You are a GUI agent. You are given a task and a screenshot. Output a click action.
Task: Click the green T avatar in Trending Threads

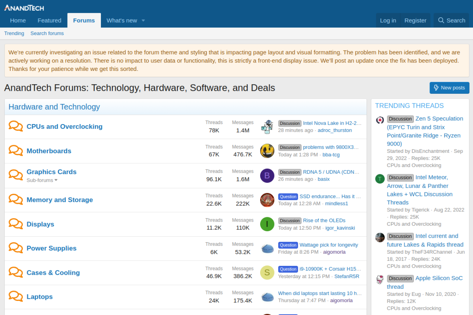coord(380,179)
